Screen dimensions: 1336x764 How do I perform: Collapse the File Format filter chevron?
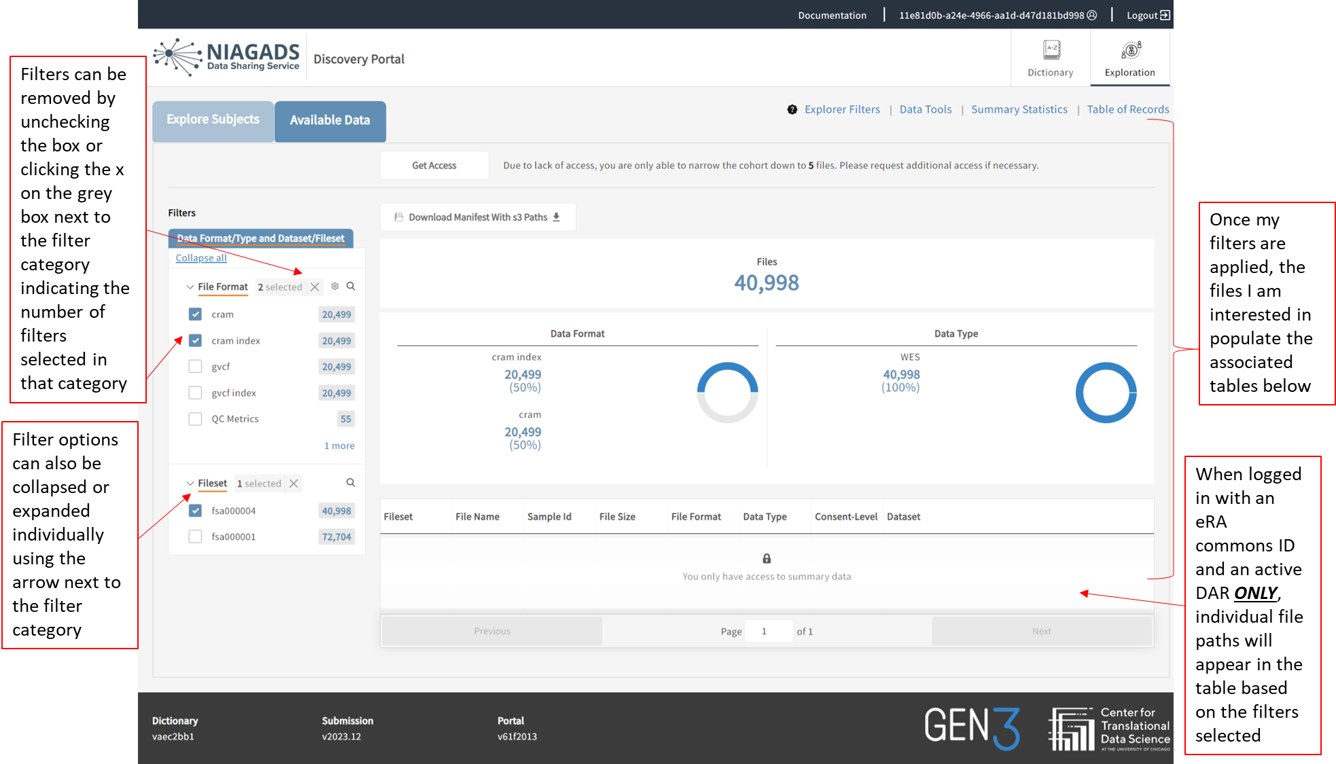(x=190, y=287)
